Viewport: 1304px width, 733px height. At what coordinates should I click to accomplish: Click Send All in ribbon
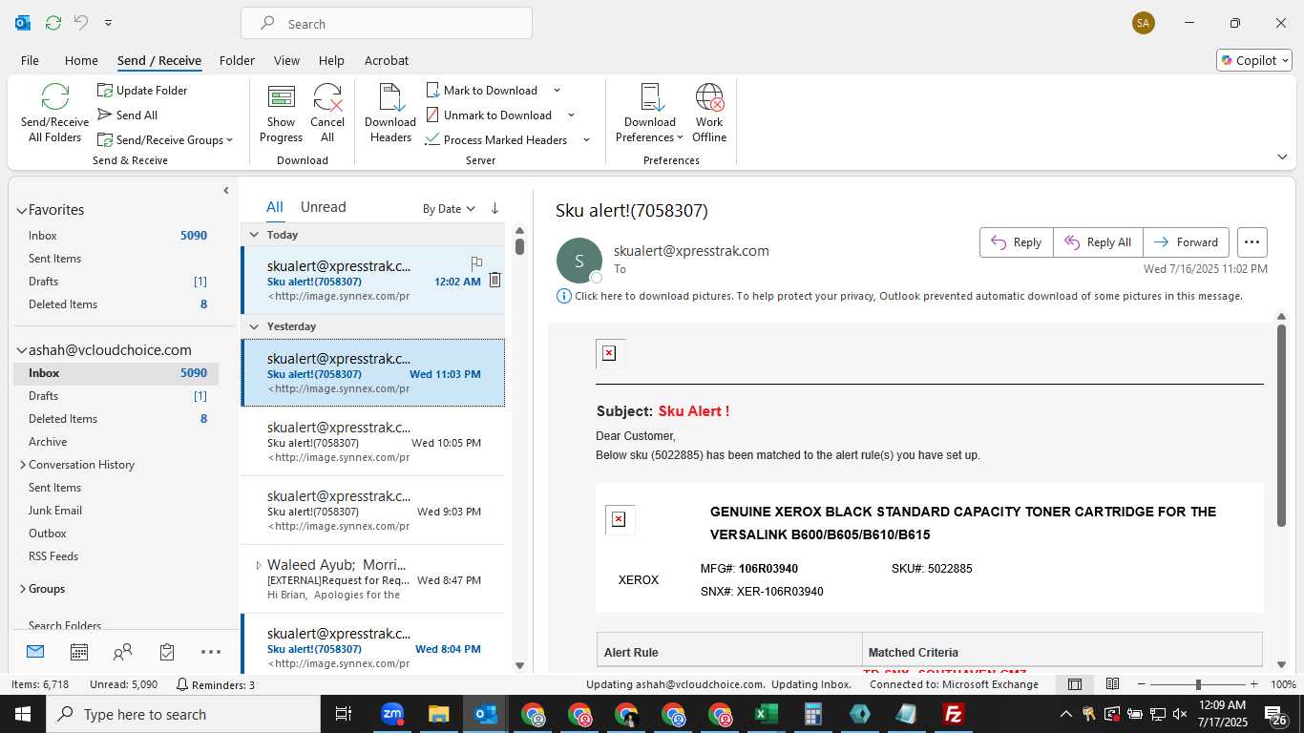[x=127, y=115]
